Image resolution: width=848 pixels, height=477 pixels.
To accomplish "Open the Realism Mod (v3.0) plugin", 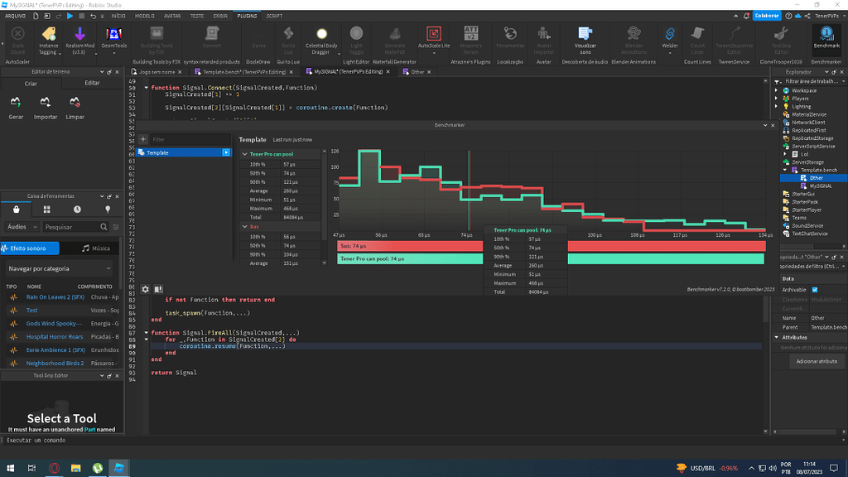I will pos(79,36).
